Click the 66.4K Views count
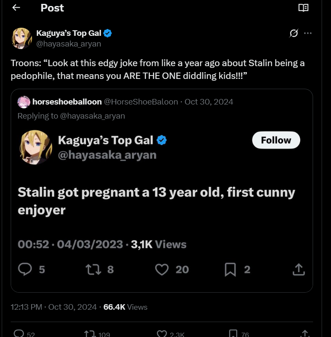331x337 pixels. (x=125, y=307)
